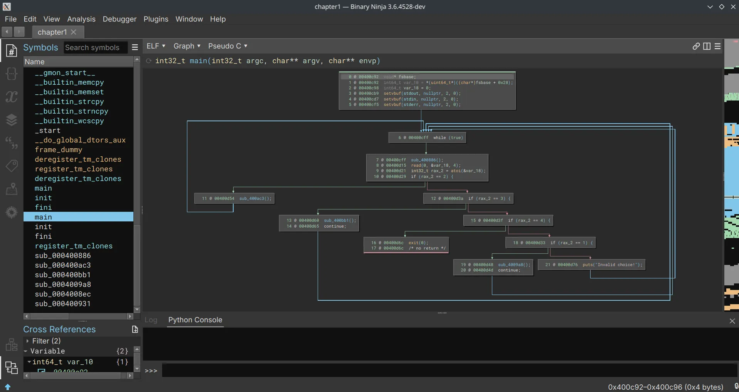Click the sub_400bb1() call in graph
This screenshot has height=392, width=739.
pos(340,221)
